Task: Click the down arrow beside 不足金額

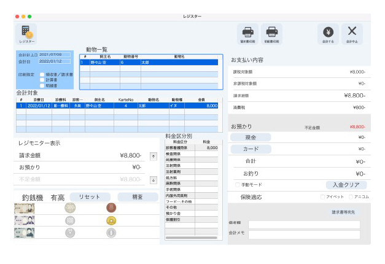Action: 154,180
